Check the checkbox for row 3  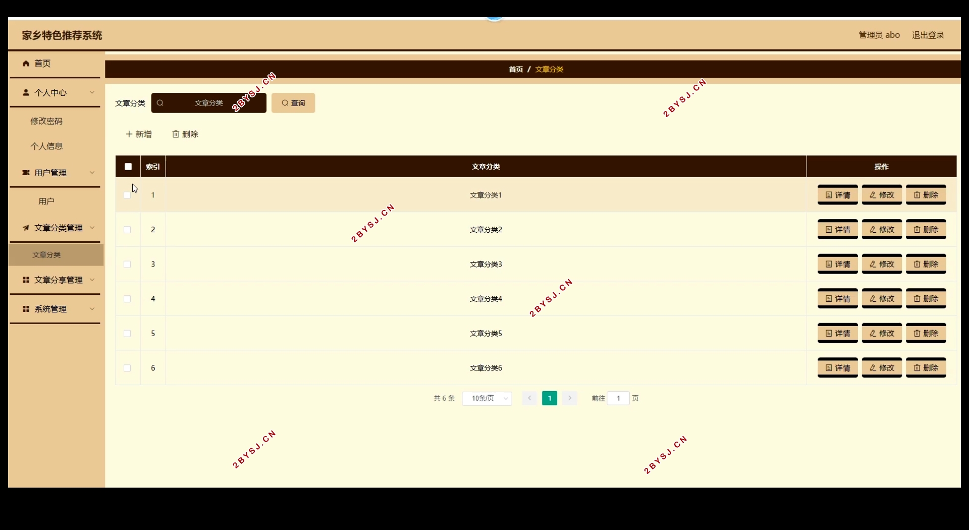click(x=127, y=264)
